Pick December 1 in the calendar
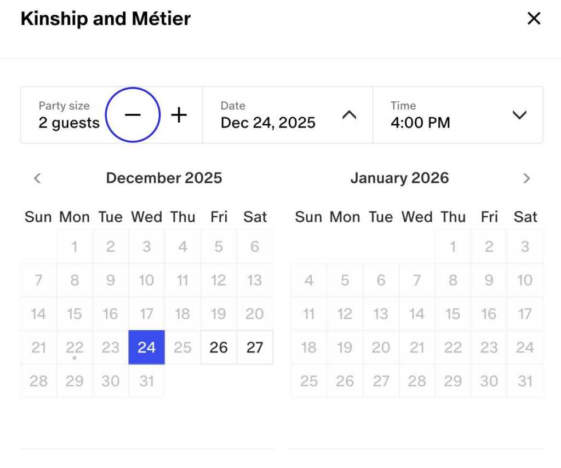The height and width of the screenshot is (468, 561). click(x=75, y=247)
